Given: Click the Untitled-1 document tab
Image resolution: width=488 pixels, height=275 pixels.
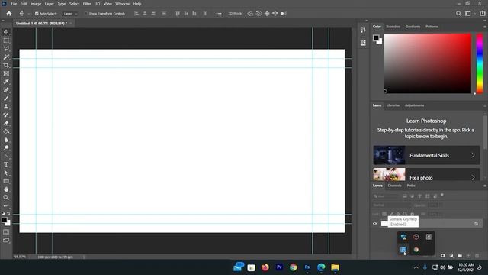Looking at the screenshot, I should (x=41, y=24).
